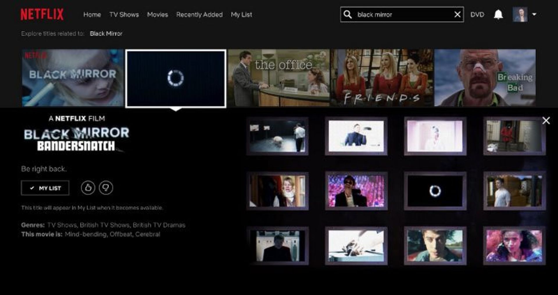Click thumbnail of man in sunglasses
The width and height of the screenshot is (558, 295).
[356, 191]
